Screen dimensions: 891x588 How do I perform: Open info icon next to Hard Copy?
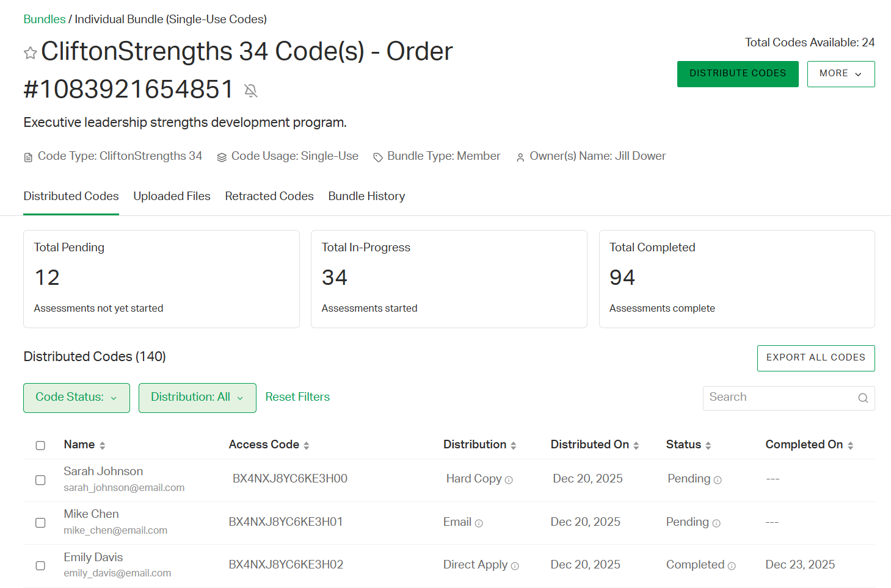coord(509,480)
